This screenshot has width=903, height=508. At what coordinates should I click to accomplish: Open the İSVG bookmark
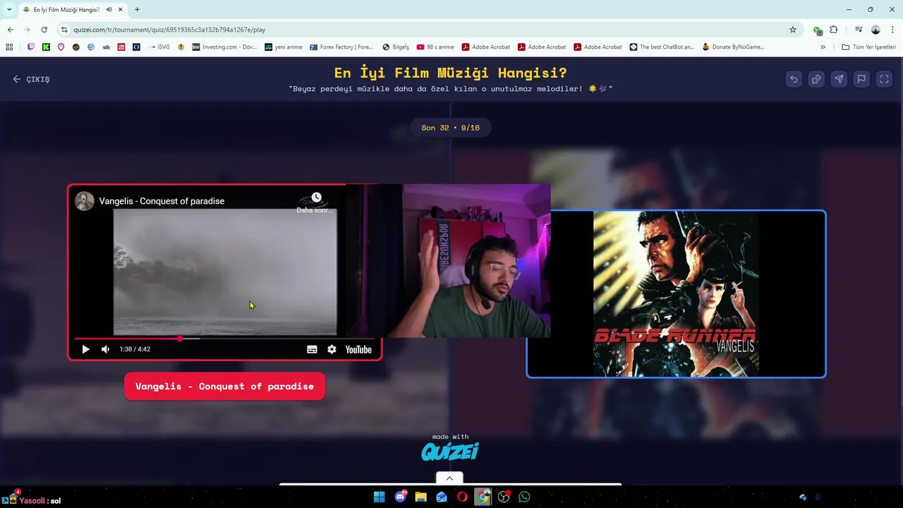point(159,47)
